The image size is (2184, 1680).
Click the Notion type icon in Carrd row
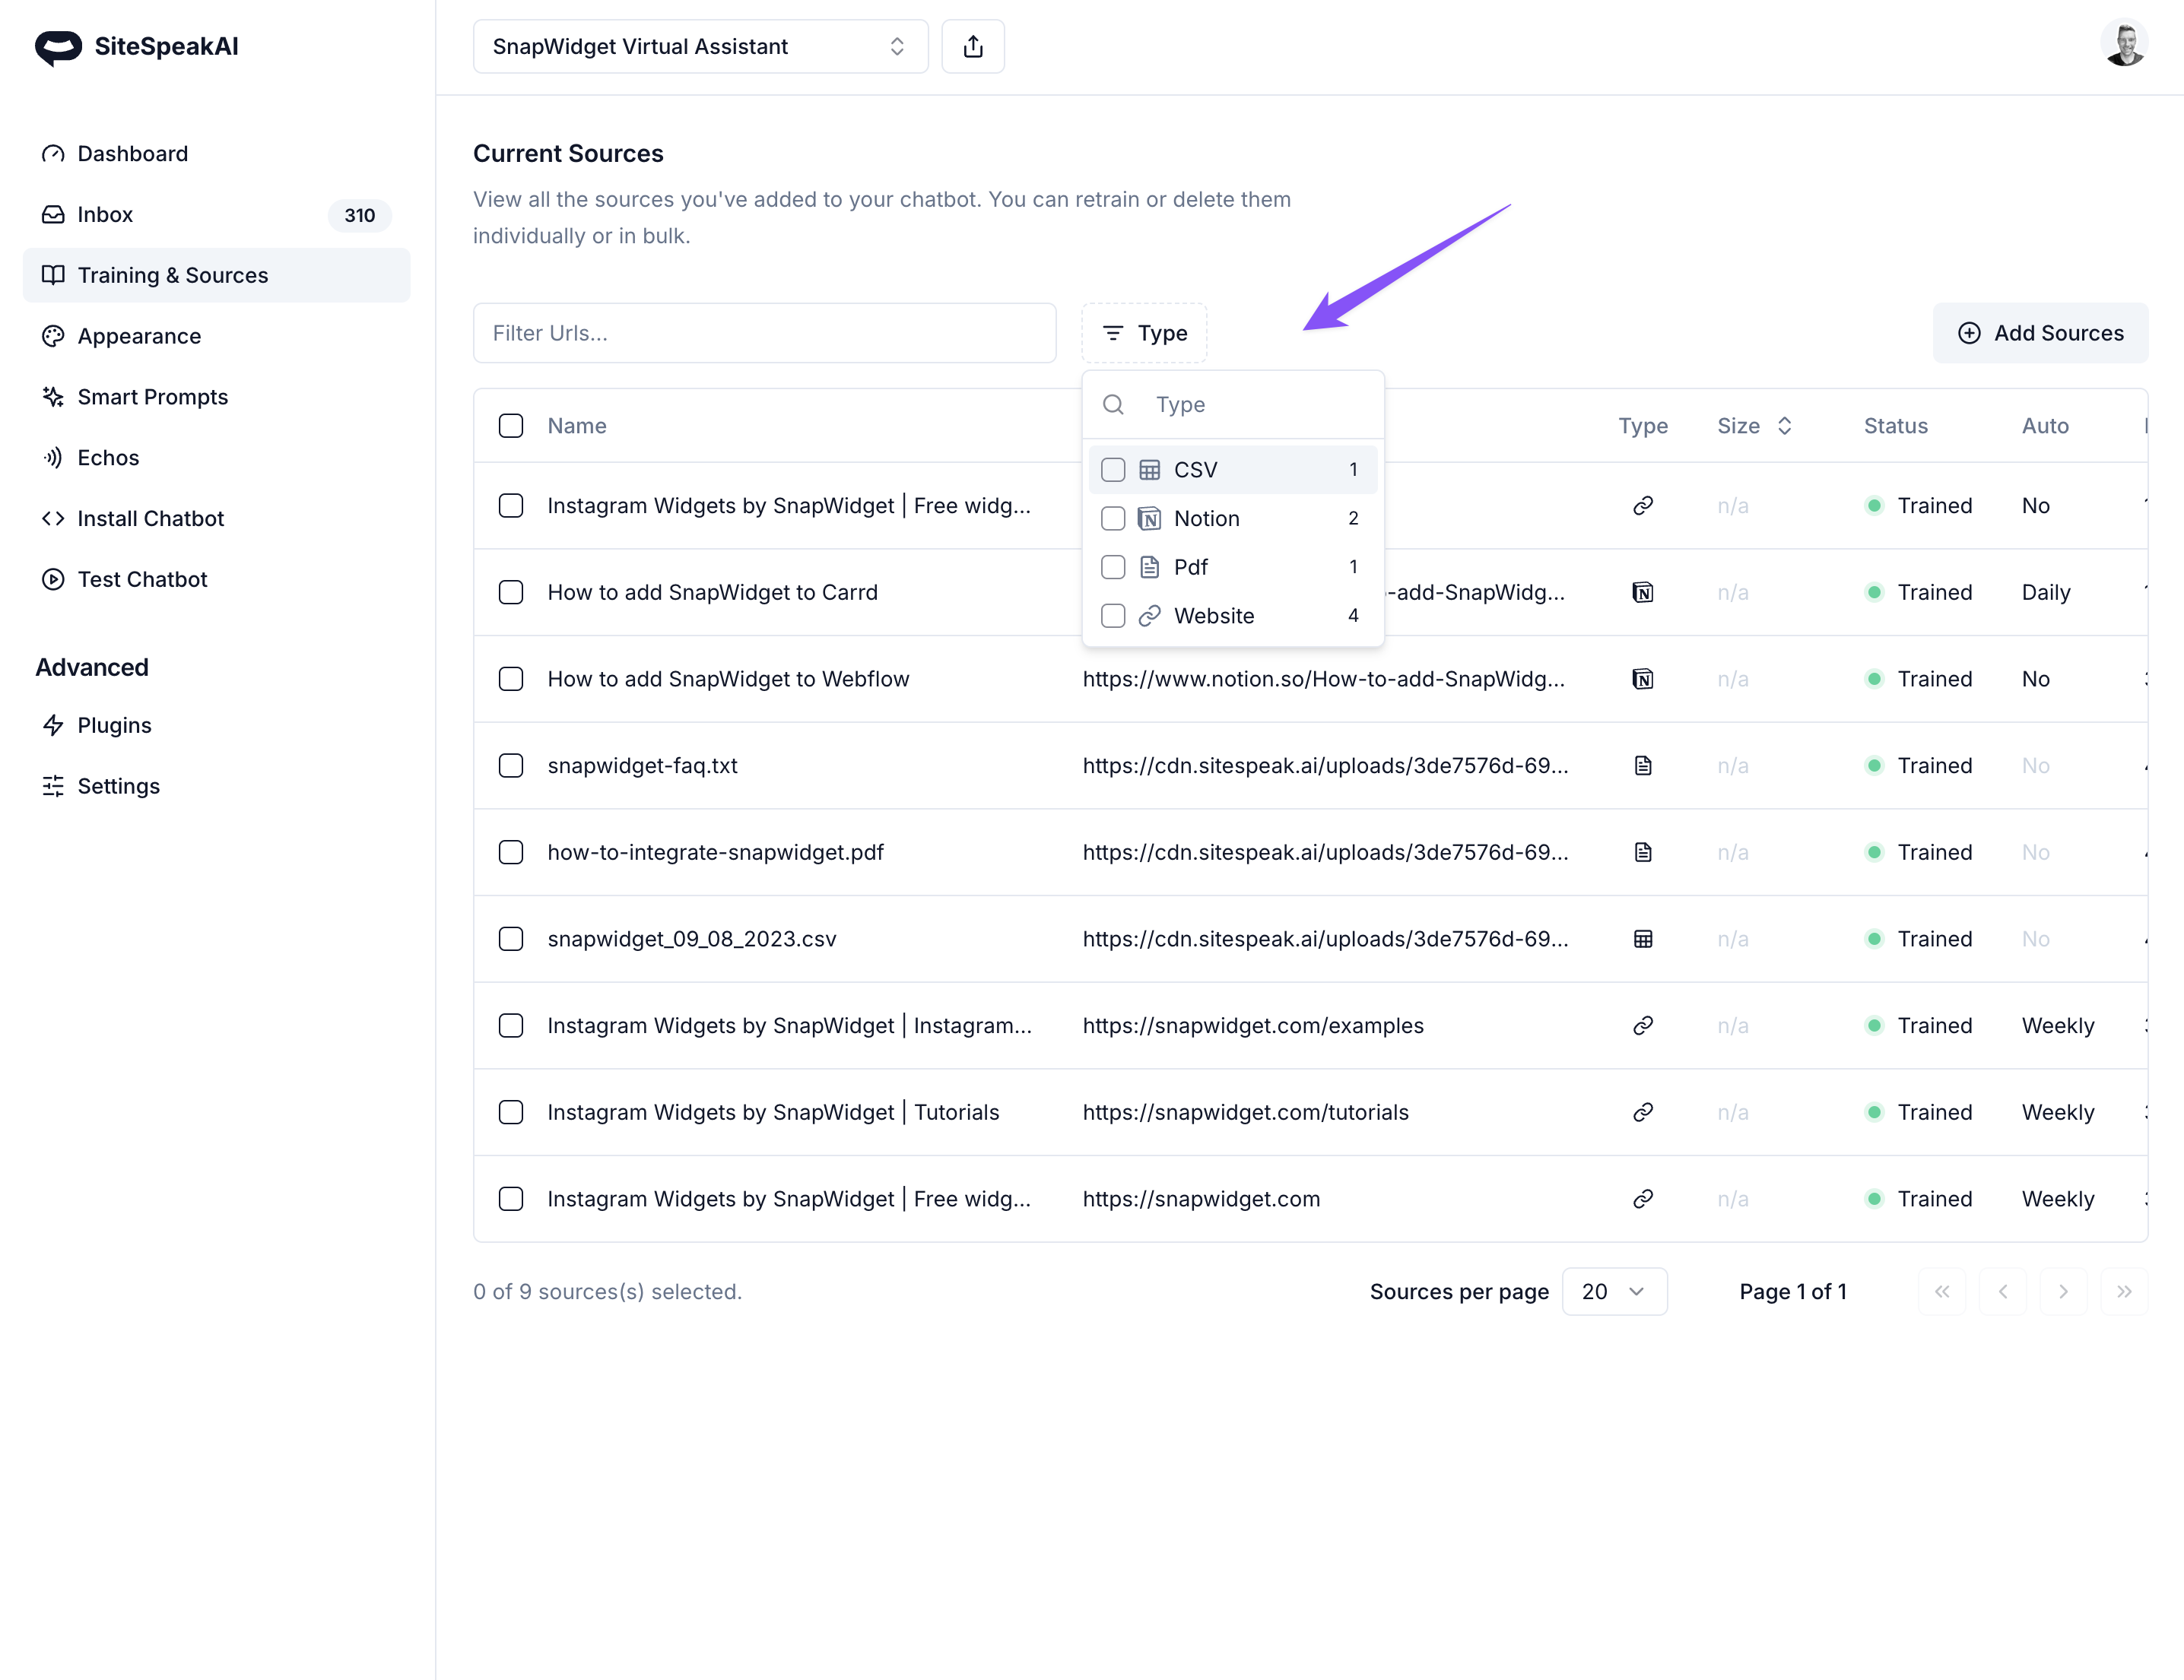[1642, 593]
